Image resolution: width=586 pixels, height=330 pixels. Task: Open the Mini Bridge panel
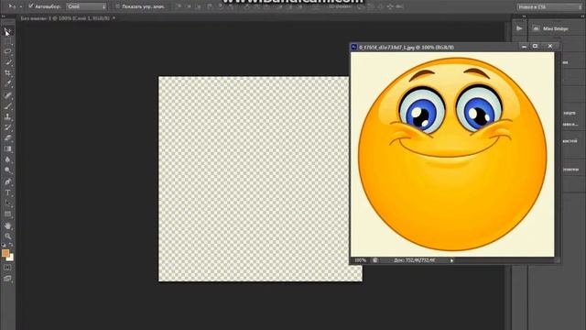point(552,28)
